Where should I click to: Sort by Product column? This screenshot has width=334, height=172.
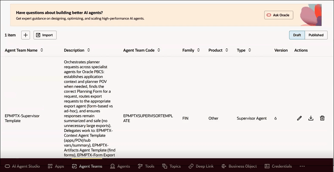click(227, 50)
